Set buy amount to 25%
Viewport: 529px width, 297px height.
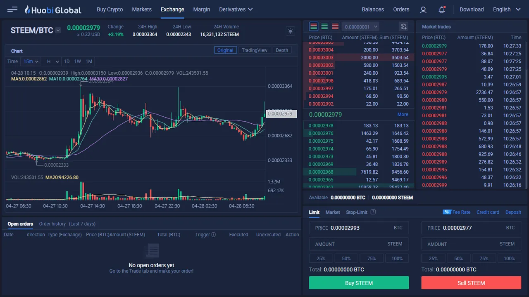pos(321,258)
